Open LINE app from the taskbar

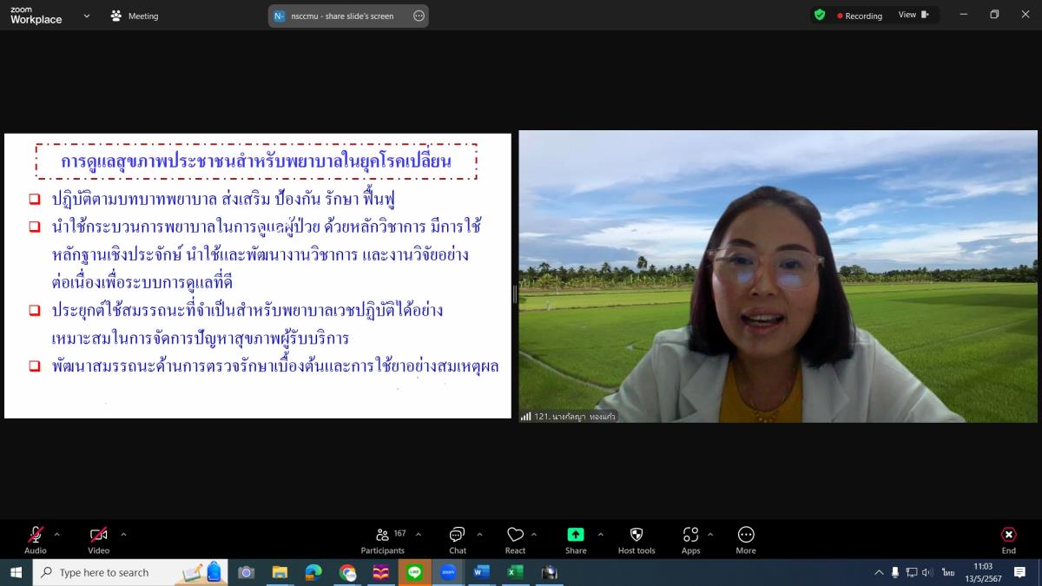tap(414, 572)
